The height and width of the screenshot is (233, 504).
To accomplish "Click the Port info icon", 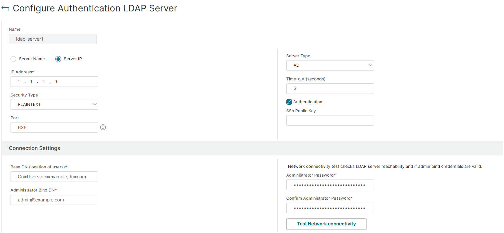I will (103, 127).
